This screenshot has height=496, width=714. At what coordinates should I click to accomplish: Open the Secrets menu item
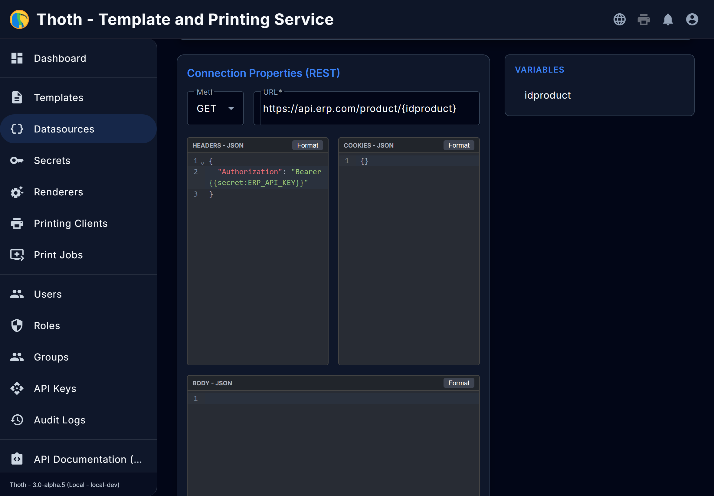point(78,160)
